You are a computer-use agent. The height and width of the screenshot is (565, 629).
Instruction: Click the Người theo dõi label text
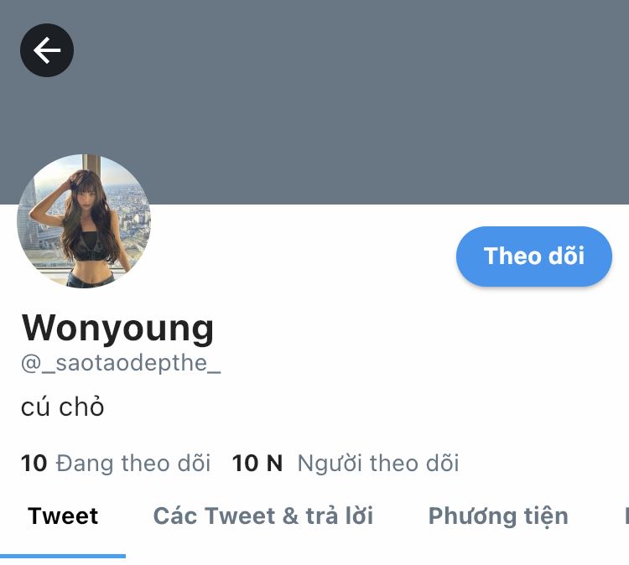[378, 463]
